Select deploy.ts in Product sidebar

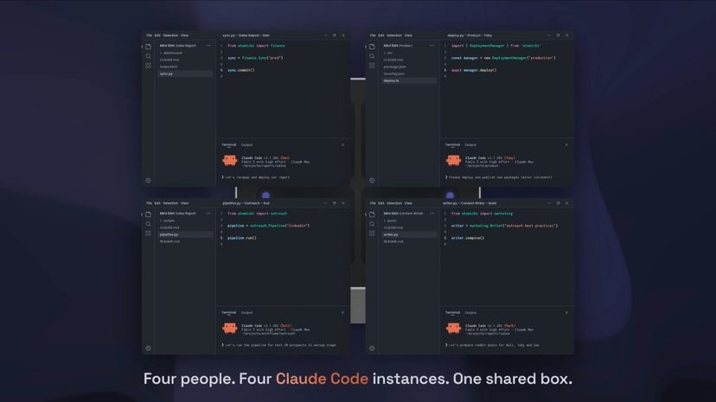coord(409,80)
